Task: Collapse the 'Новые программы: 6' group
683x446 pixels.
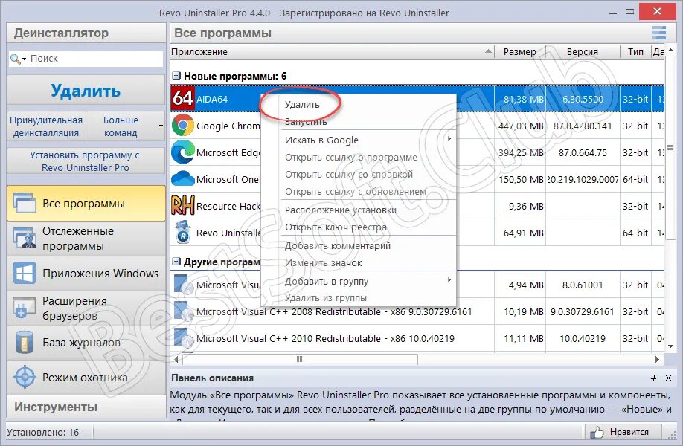Action: tap(176, 76)
